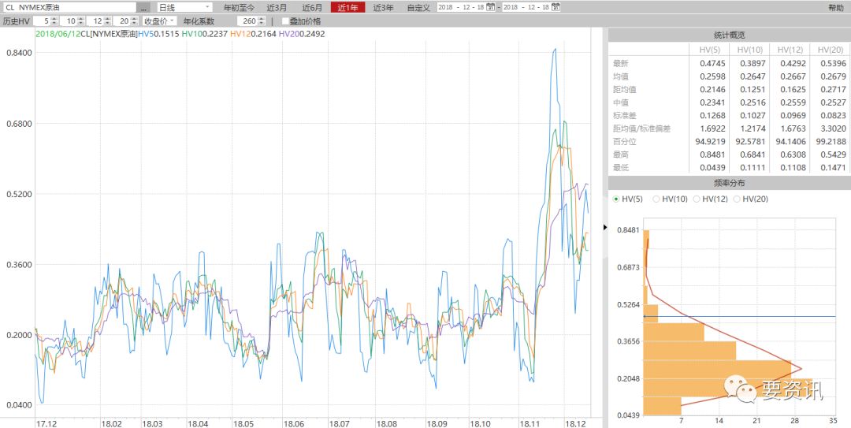This screenshot has height=428, width=851.
Task: Open the 帮助 help link
Action: pos(836,8)
